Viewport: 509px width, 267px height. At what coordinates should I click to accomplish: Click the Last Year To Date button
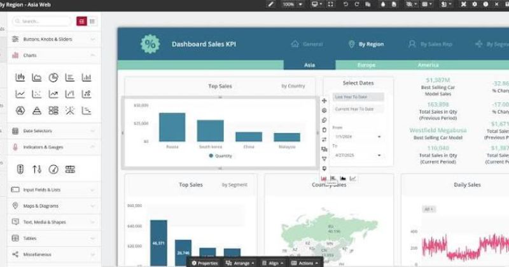(x=358, y=97)
